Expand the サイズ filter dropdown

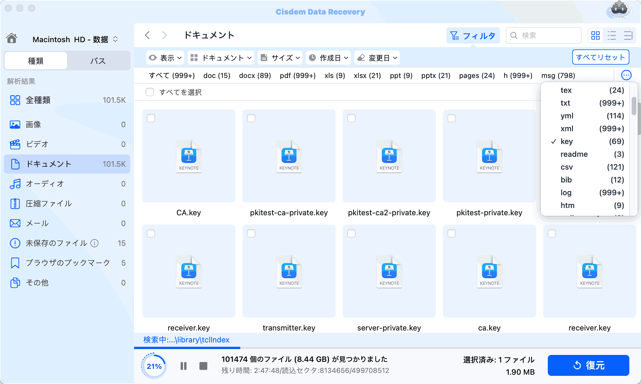click(x=280, y=58)
